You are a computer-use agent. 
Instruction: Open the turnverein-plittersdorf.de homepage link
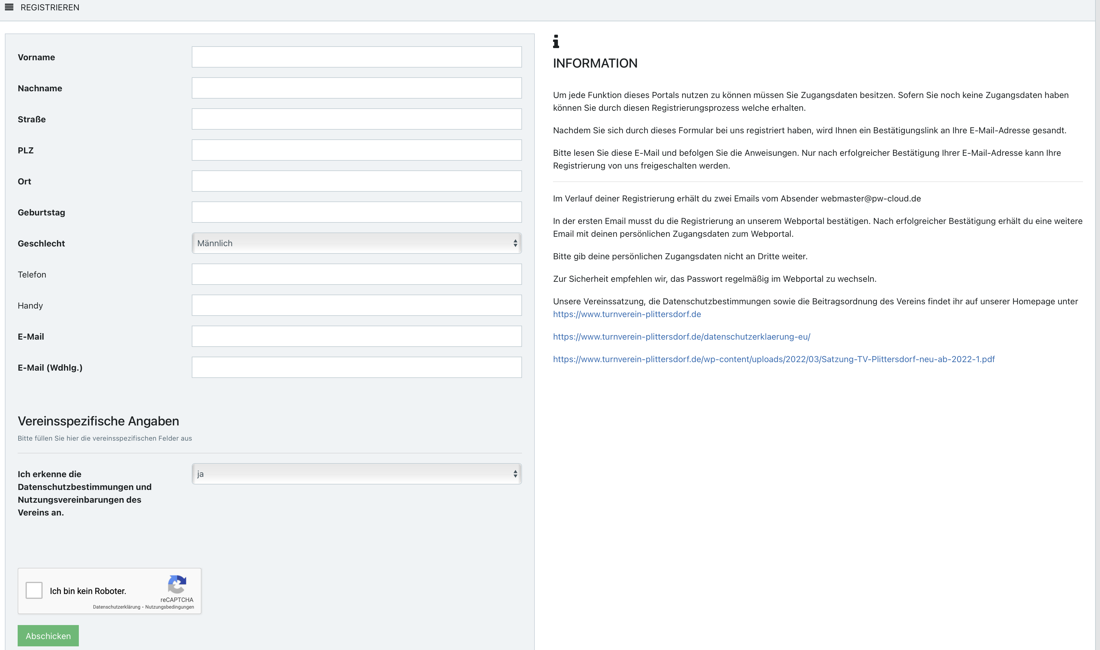(627, 314)
